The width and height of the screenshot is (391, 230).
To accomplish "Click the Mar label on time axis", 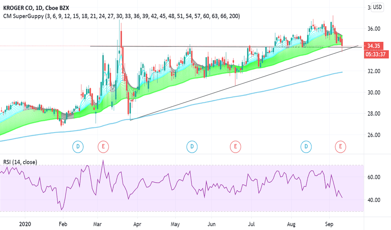I will click(97, 224).
